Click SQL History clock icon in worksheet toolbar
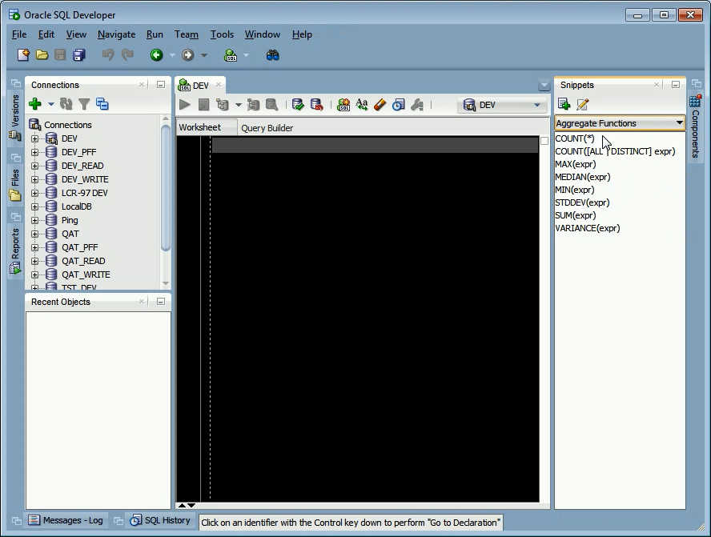 [398, 105]
